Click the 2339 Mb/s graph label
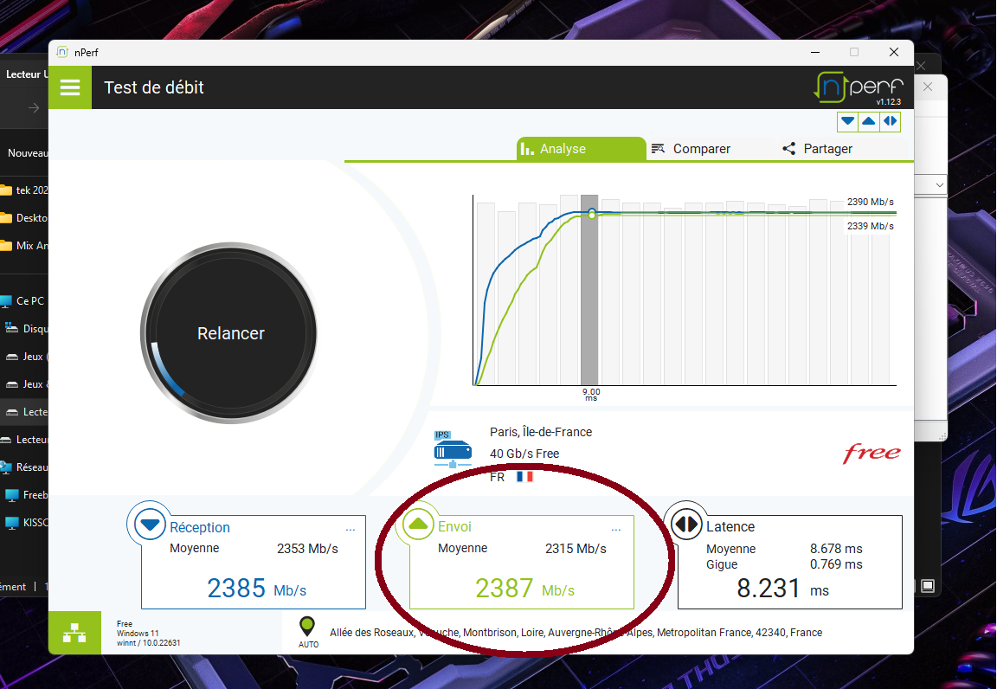The height and width of the screenshot is (689, 997). coord(870,226)
